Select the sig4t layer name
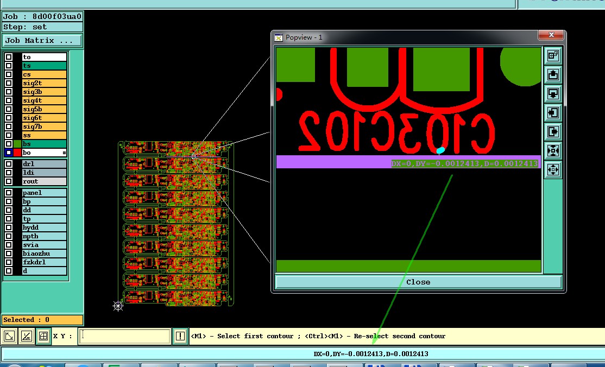 pyautogui.click(x=44, y=100)
